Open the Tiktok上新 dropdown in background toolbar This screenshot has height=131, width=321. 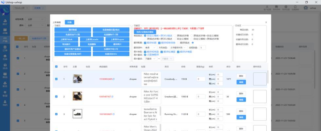[x=22, y=8]
